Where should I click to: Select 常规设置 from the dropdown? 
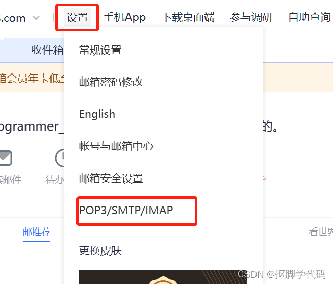[x=100, y=50]
